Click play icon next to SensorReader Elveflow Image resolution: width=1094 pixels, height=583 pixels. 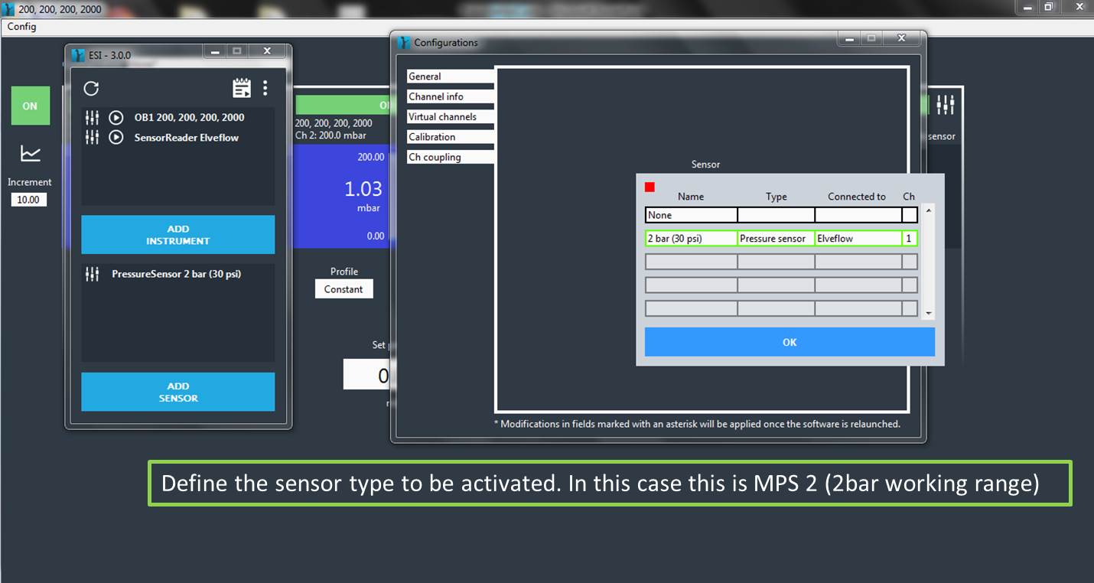116,138
